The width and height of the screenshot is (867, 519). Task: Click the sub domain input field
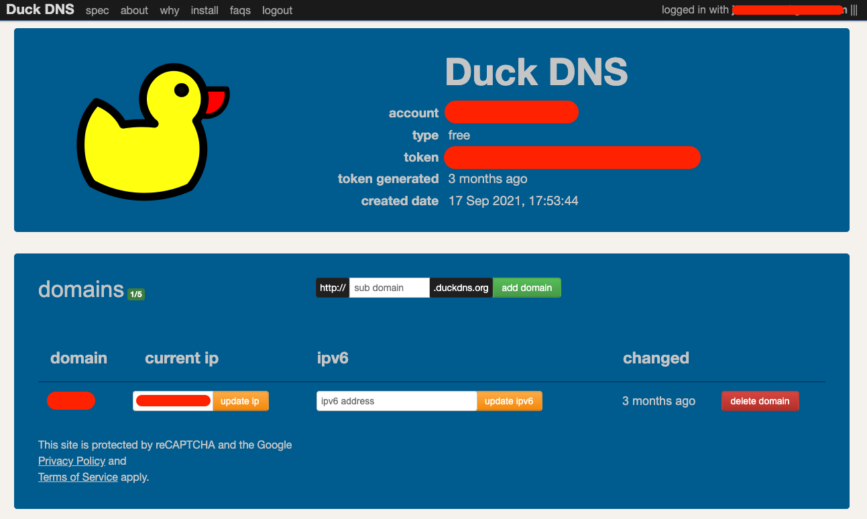(x=389, y=288)
